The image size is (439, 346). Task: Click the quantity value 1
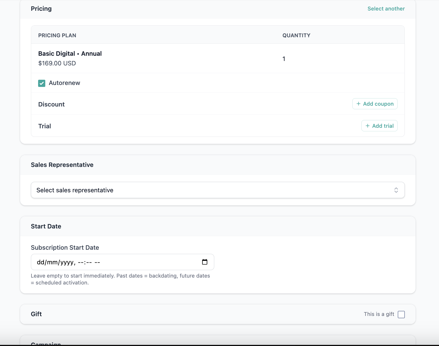284,59
